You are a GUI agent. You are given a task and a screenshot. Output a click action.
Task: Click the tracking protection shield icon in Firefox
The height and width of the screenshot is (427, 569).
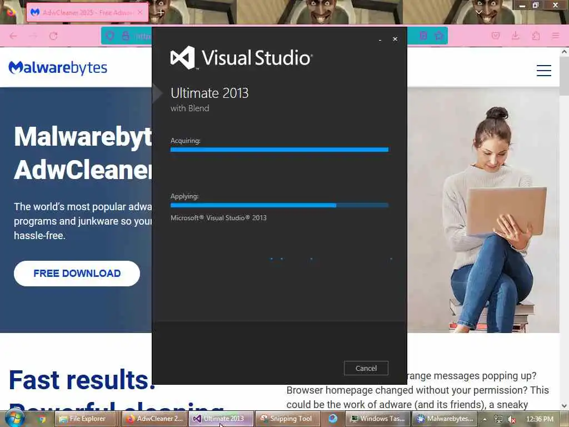point(110,36)
